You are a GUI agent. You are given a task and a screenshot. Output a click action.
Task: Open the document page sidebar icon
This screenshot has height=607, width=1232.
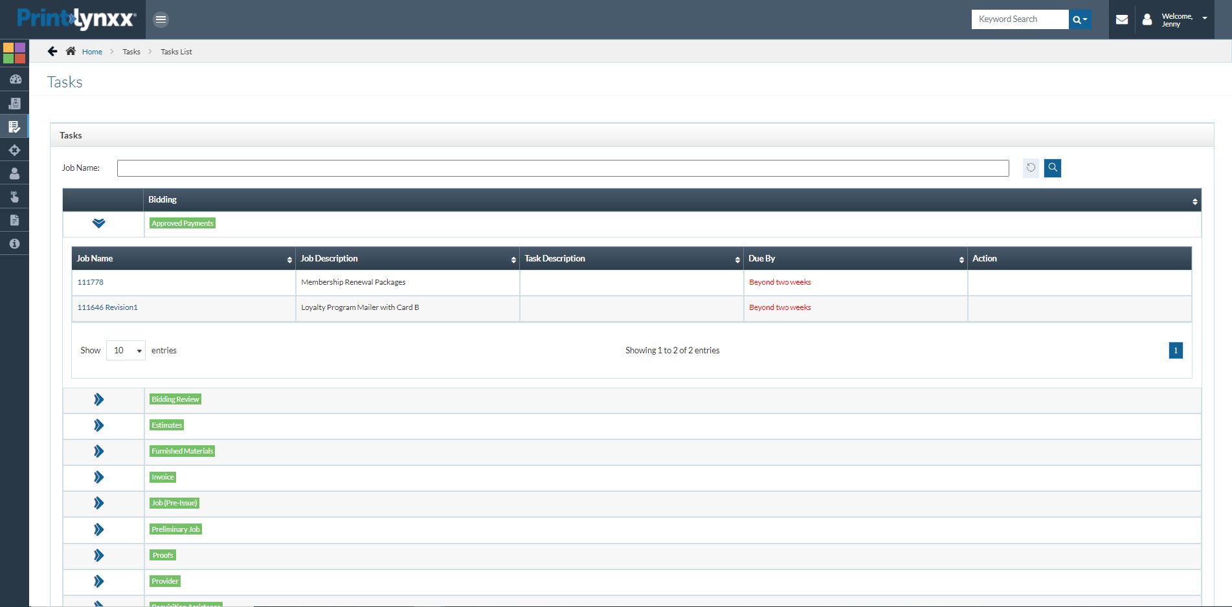pyautogui.click(x=14, y=220)
